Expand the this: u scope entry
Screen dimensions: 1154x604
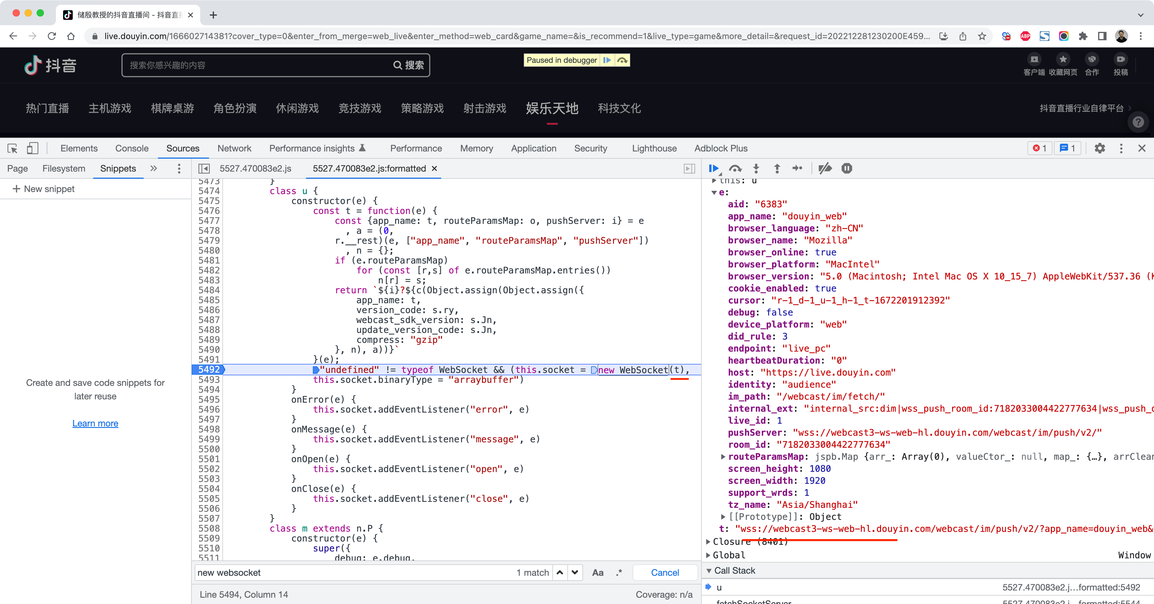tap(714, 181)
